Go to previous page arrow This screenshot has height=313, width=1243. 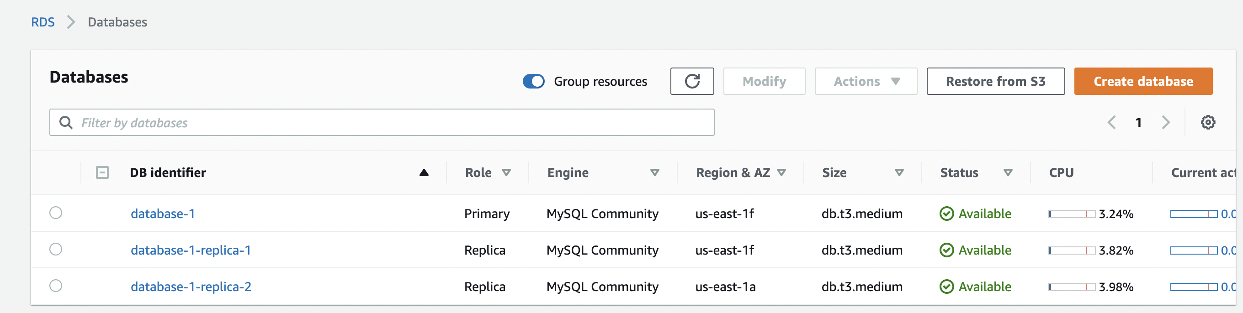[1111, 122]
